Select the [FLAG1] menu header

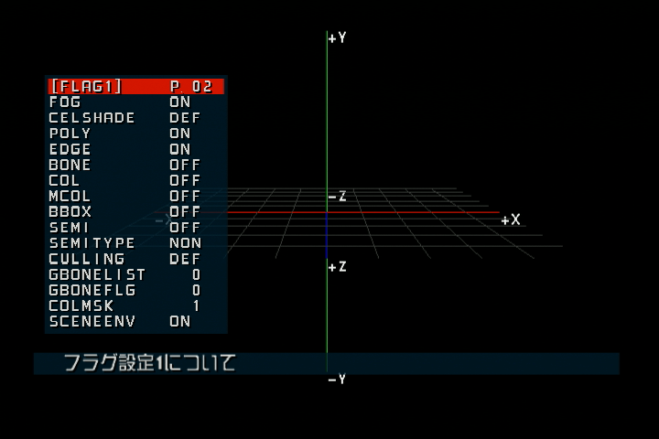pyautogui.click(x=136, y=86)
